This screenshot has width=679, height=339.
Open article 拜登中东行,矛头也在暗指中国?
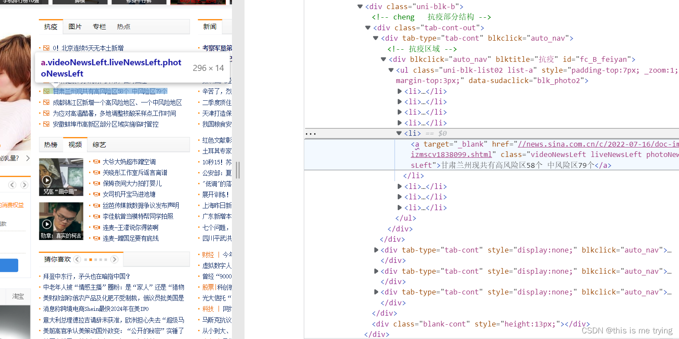pyautogui.click(x=87, y=276)
